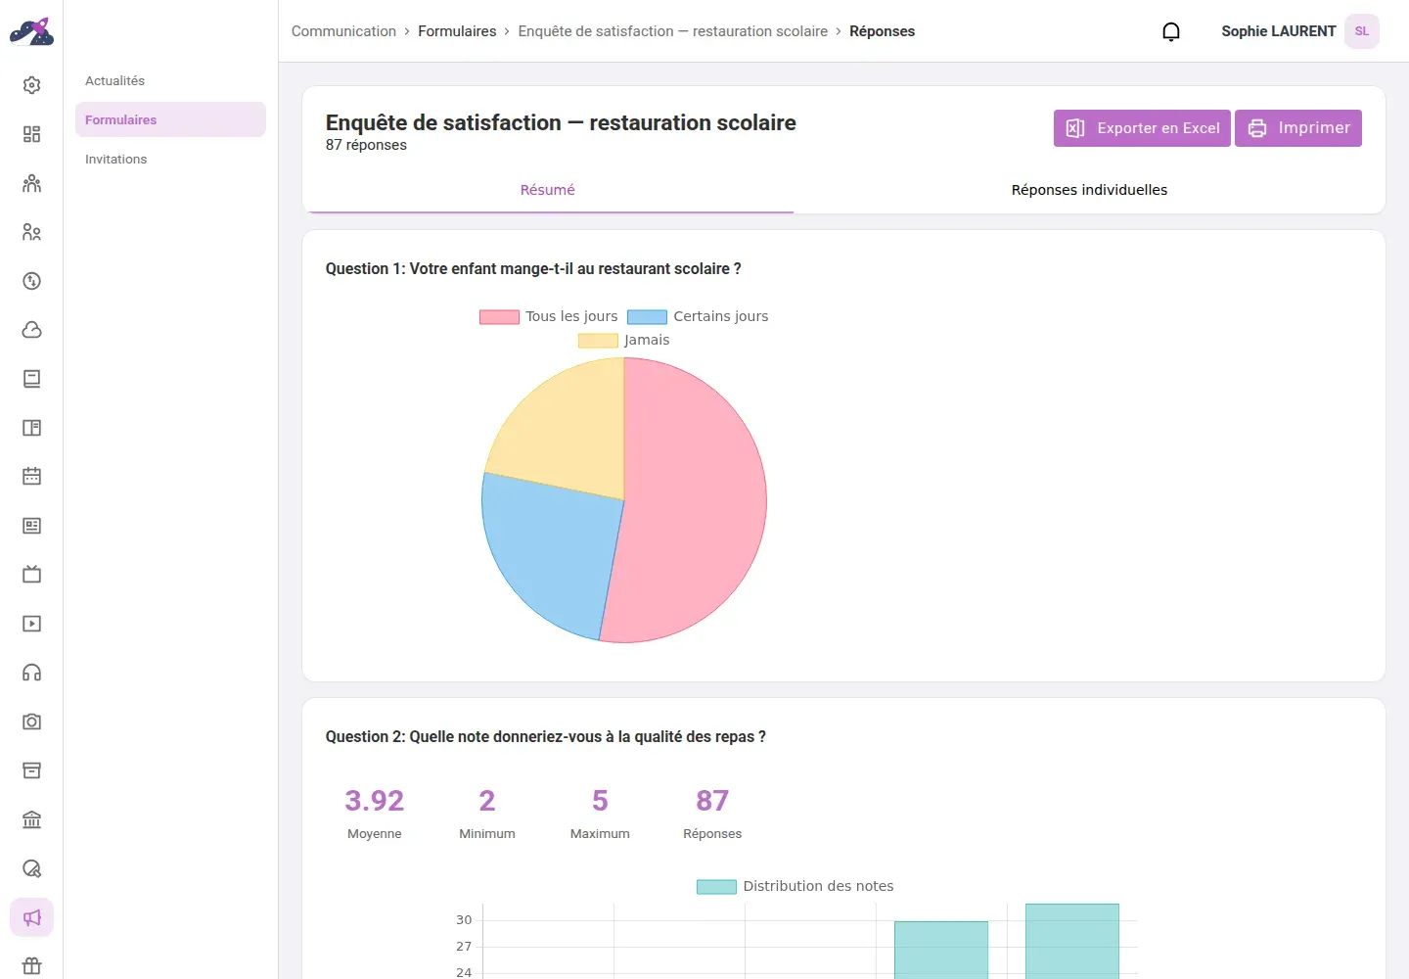Screen dimensions: 1409x979
Task: Open the gift icon in the sidebar
Action: pos(31,966)
